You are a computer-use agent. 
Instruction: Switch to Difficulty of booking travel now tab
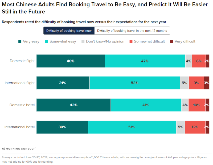(69, 31)
